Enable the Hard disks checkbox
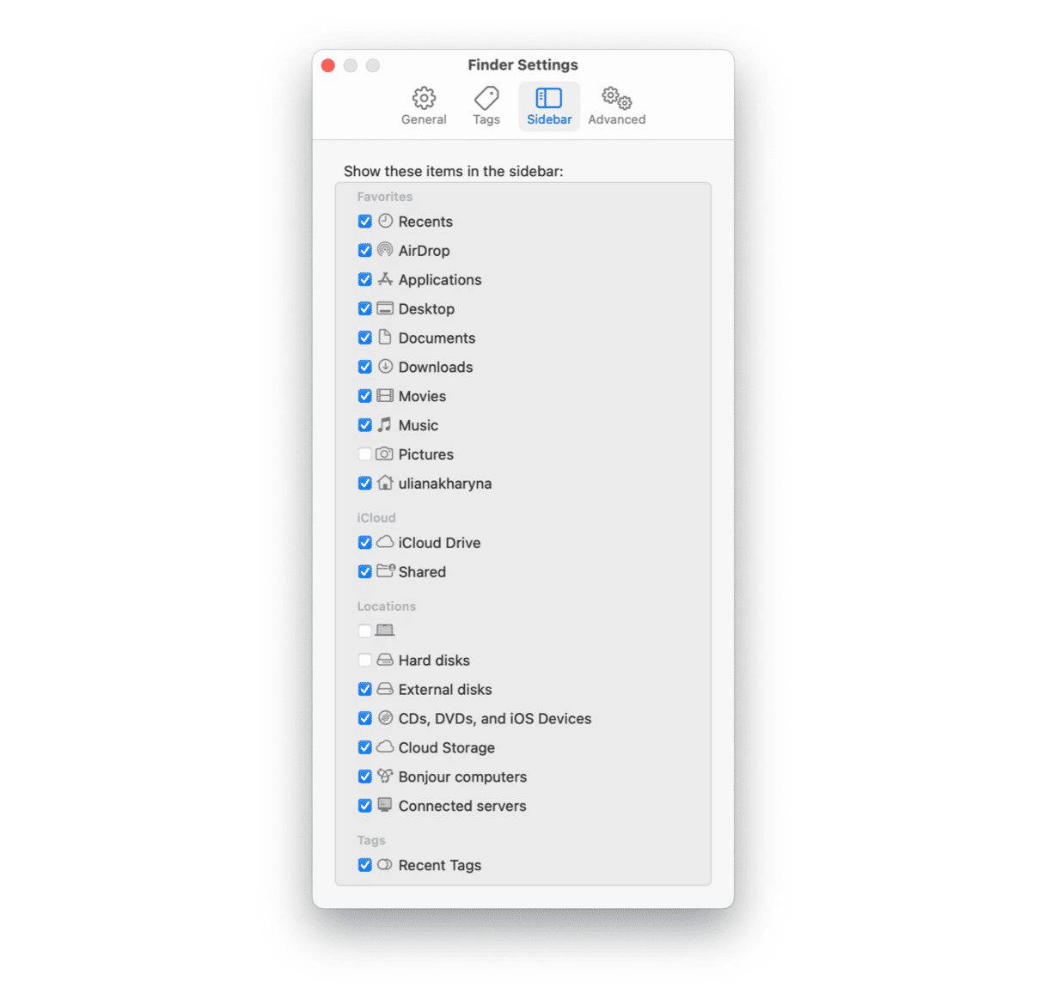 (365, 661)
